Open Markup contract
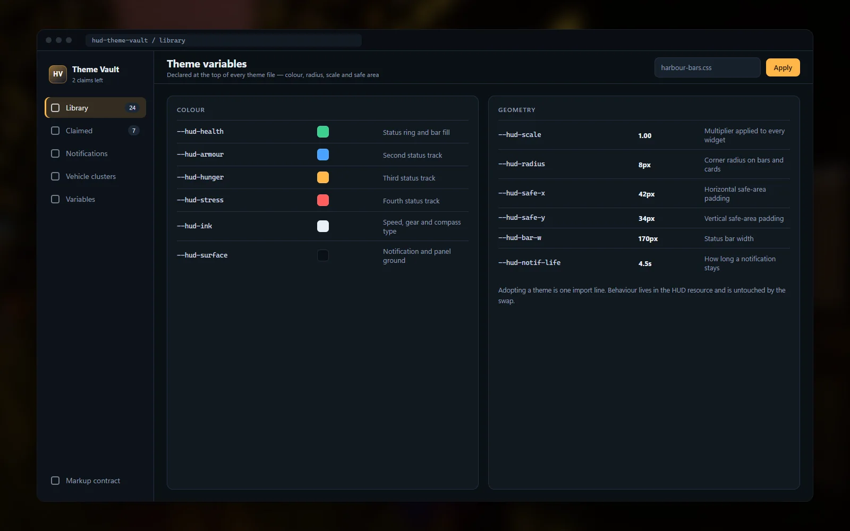This screenshot has height=531, width=850. click(96, 481)
